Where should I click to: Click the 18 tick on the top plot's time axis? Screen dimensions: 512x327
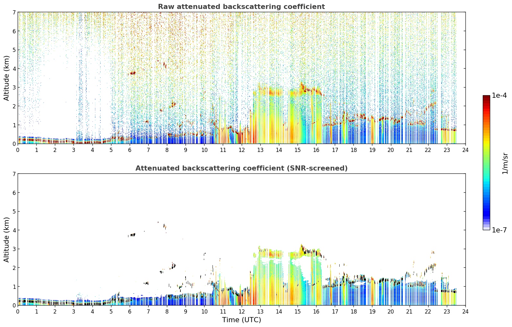click(353, 150)
